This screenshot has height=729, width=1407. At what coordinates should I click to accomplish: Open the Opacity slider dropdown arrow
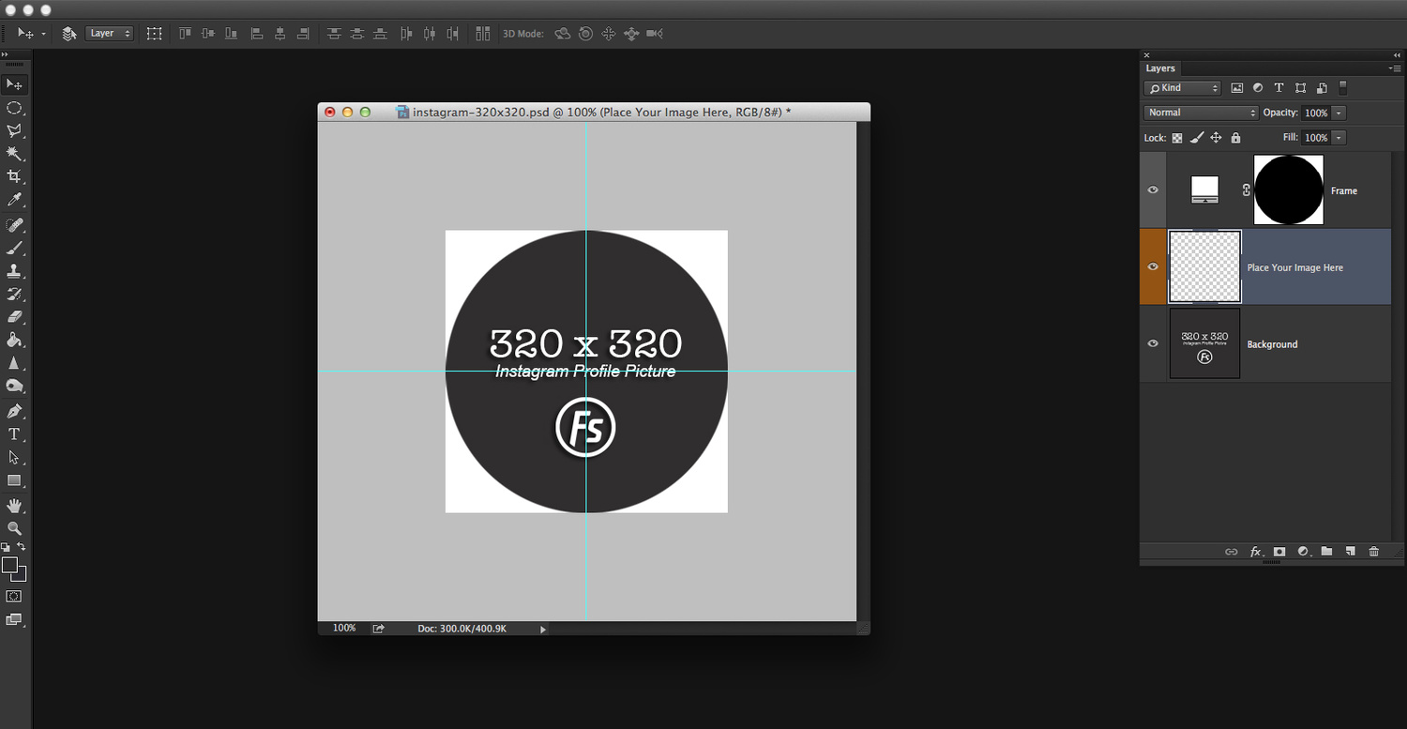(1339, 113)
